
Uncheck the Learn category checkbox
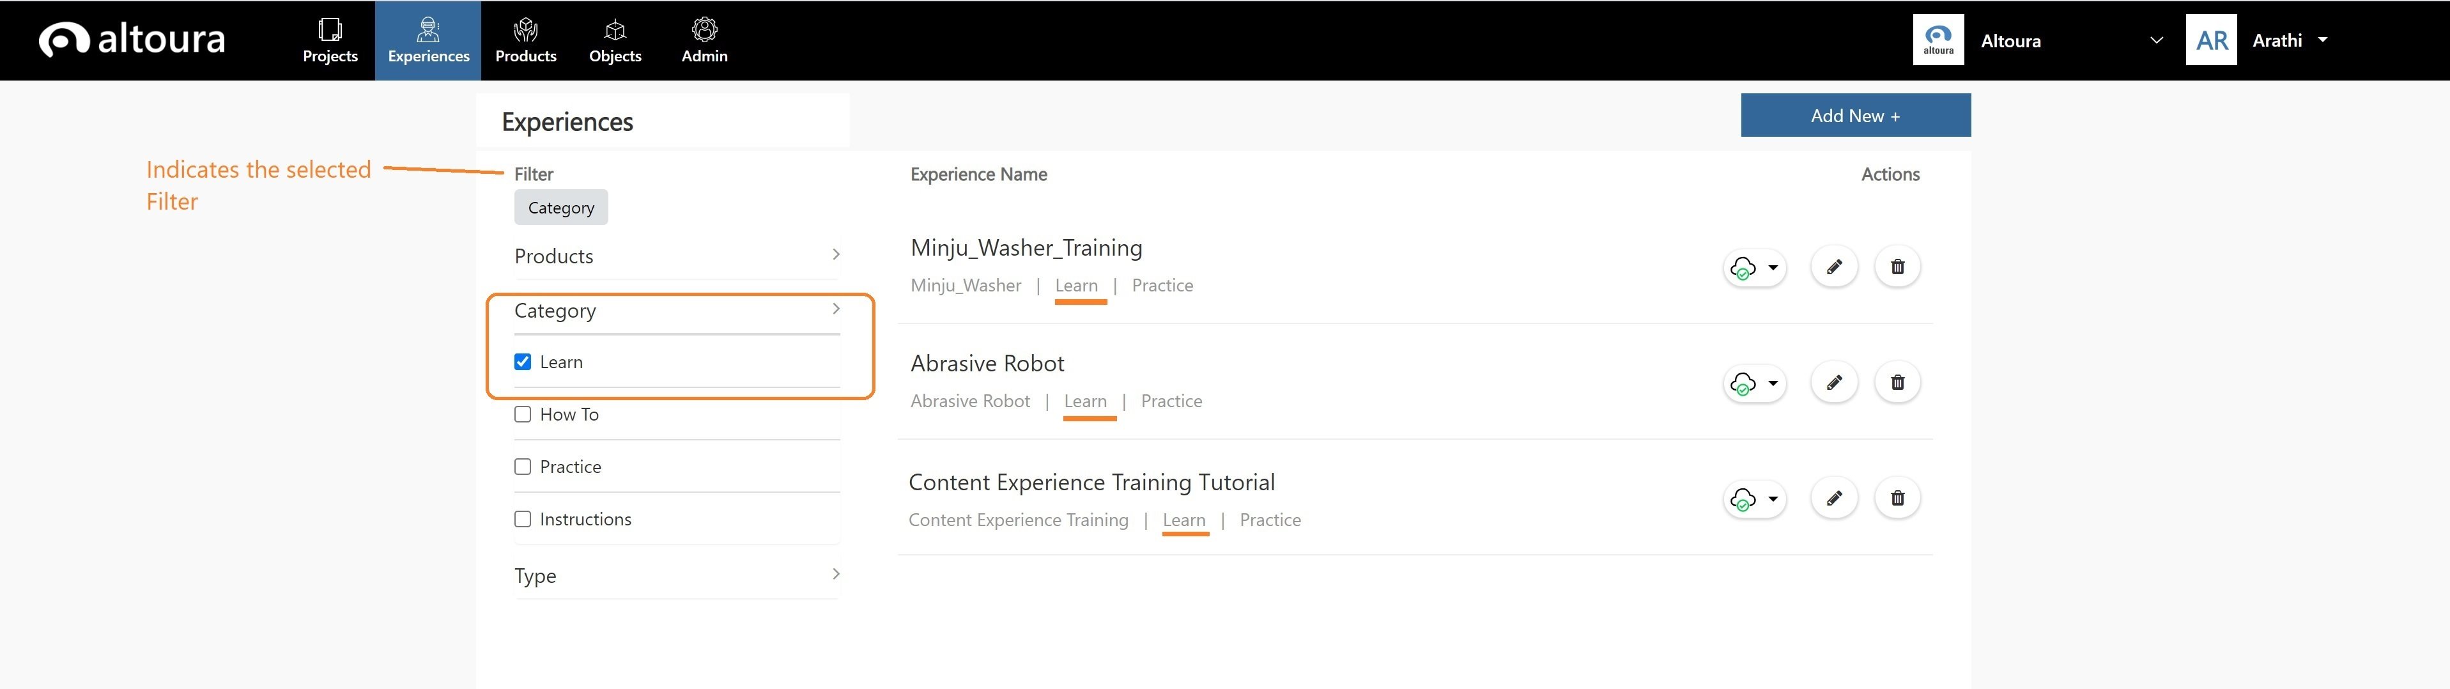[x=522, y=362]
